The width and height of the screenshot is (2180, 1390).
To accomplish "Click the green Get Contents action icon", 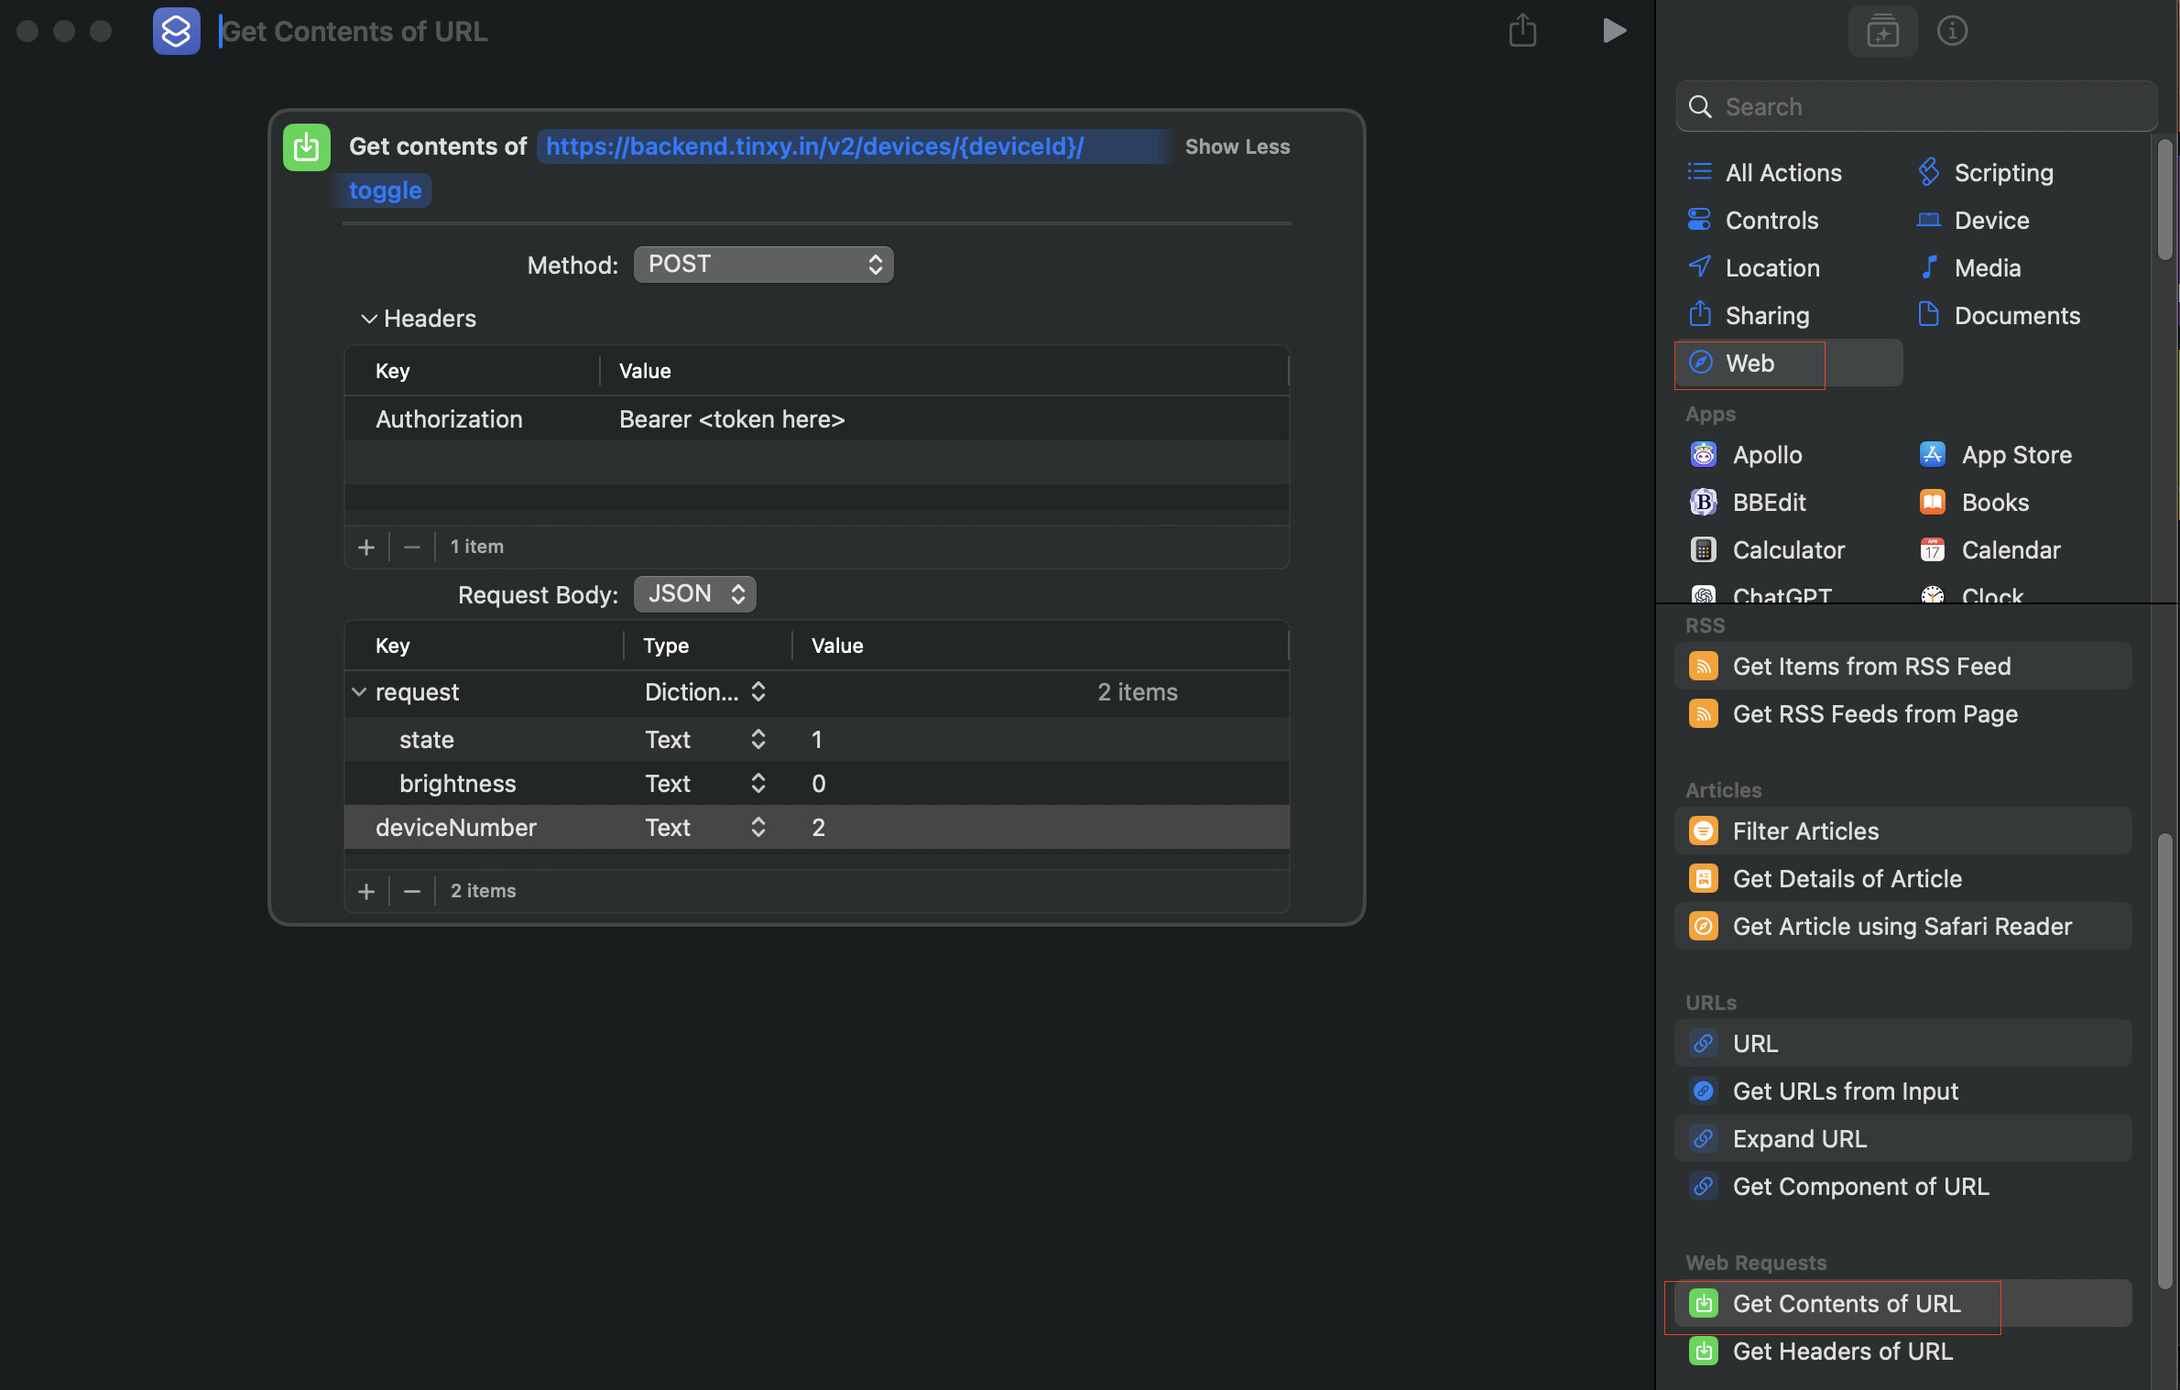I will click(x=306, y=147).
